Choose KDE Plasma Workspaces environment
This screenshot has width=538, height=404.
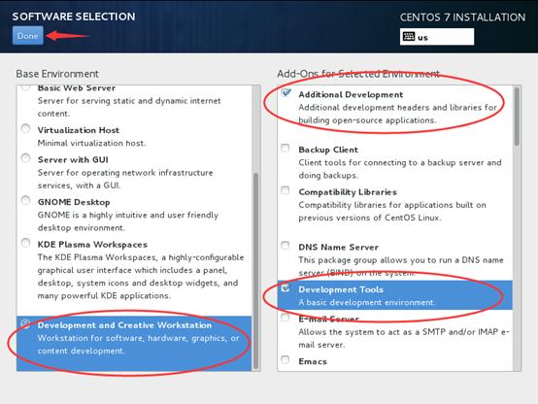coord(25,243)
